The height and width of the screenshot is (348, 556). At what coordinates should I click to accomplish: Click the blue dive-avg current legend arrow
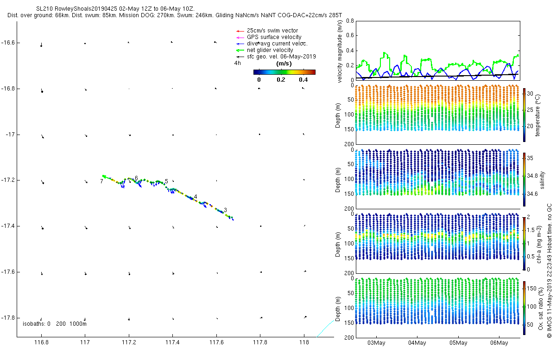tap(240, 44)
